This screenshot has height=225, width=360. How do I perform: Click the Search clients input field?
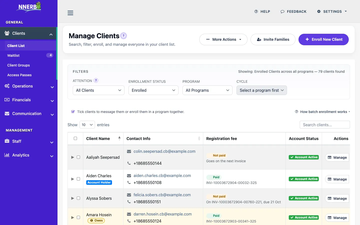pos(325,125)
